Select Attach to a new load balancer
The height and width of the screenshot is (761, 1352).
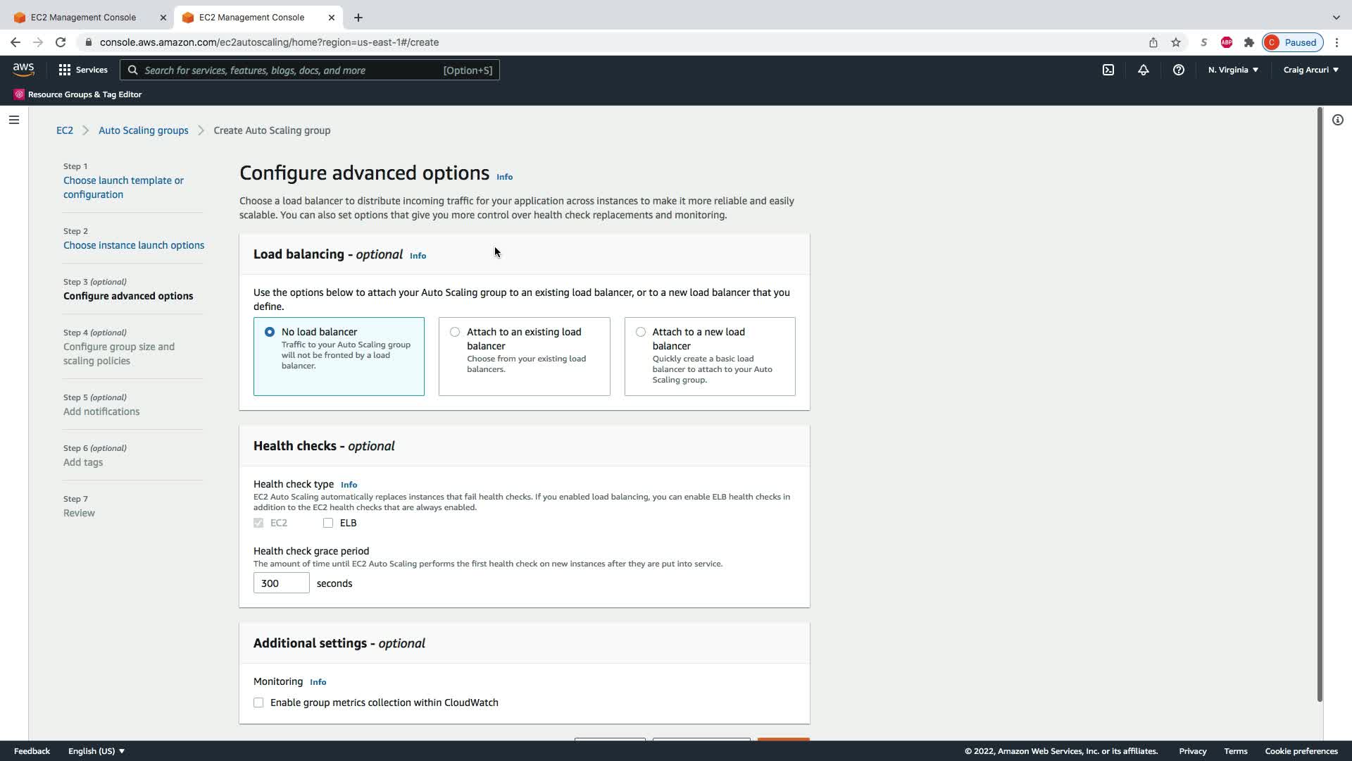click(x=640, y=332)
